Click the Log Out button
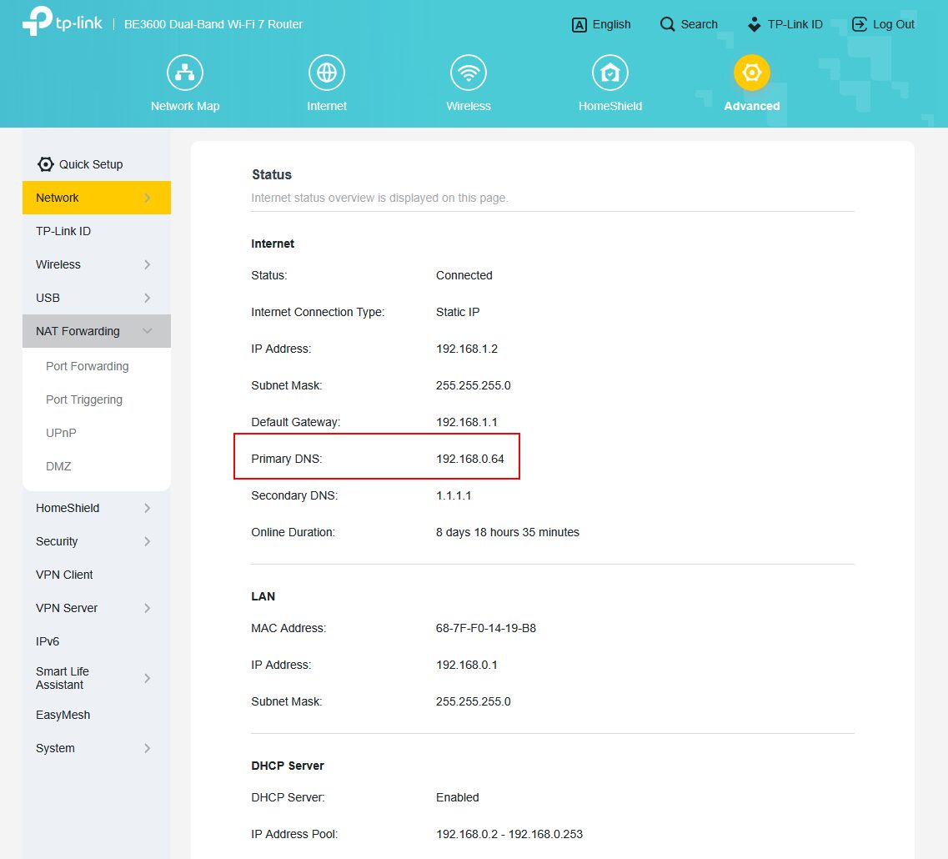This screenshot has width=948, height=859. coord(883,24)
